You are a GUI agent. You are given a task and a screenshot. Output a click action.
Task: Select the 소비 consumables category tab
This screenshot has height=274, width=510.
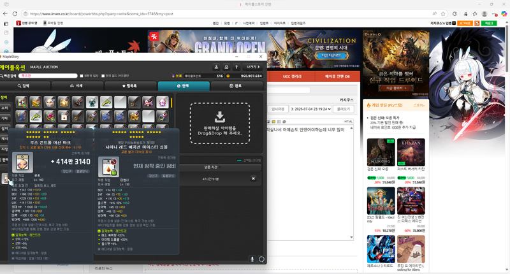click(4, 108)
